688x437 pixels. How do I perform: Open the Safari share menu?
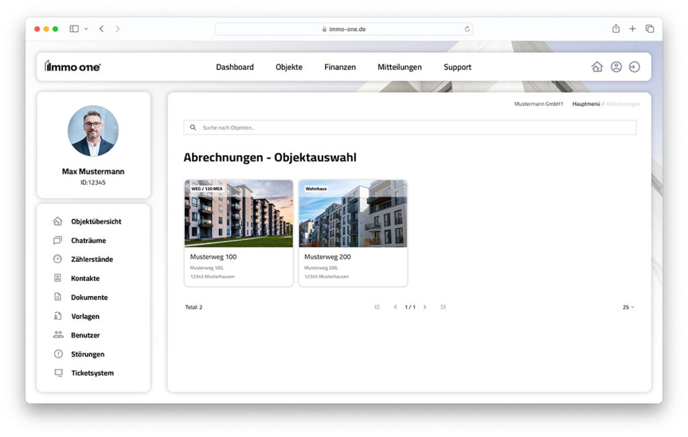(x=616, y=28)
